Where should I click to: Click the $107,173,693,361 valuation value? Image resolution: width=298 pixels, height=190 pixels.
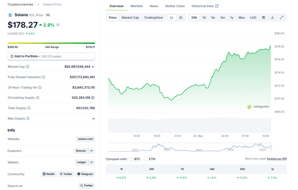coord(82,77)
